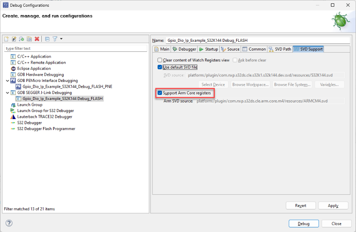This screenshot has width=356, height=232.
Task: Click the New prototype configuration icon
Action: coord(14,39)
